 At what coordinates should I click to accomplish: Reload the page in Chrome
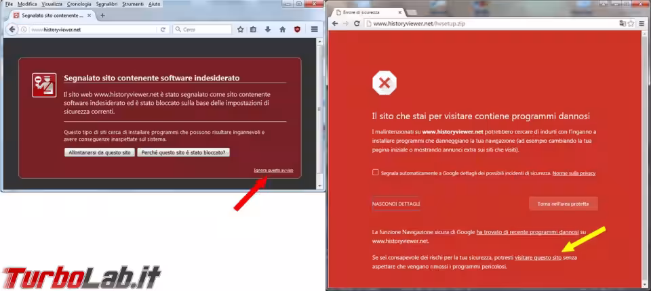click(x=357, y=24)
